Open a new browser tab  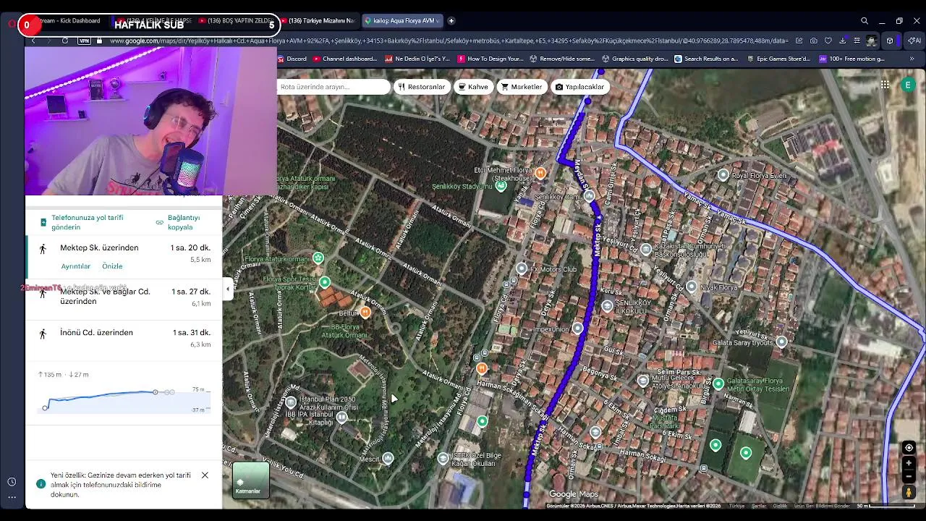click(x=451, y=21)
